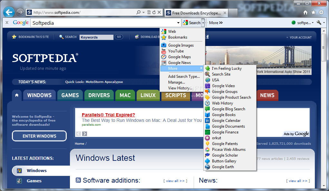
Task: Open the Parallels Trial Expired ad link
Action: (108, 115)
